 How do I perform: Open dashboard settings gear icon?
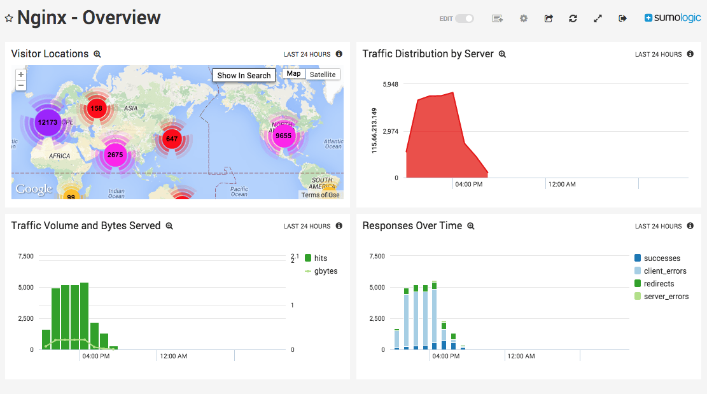(524, 18)
